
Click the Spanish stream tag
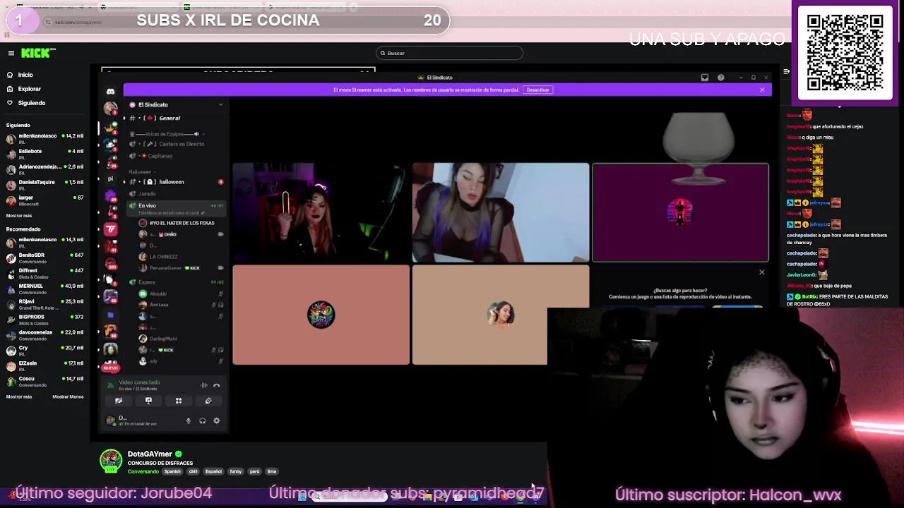point(172,471)
